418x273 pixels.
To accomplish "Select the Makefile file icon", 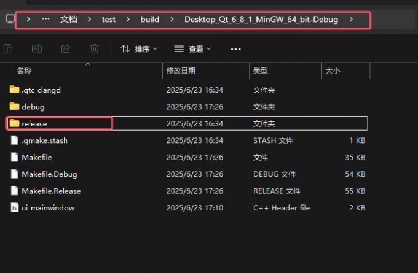I will pyautogui.click(x=14, y=157).
